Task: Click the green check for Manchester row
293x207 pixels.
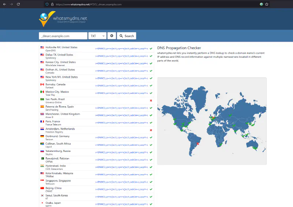Action: point(151,115)
